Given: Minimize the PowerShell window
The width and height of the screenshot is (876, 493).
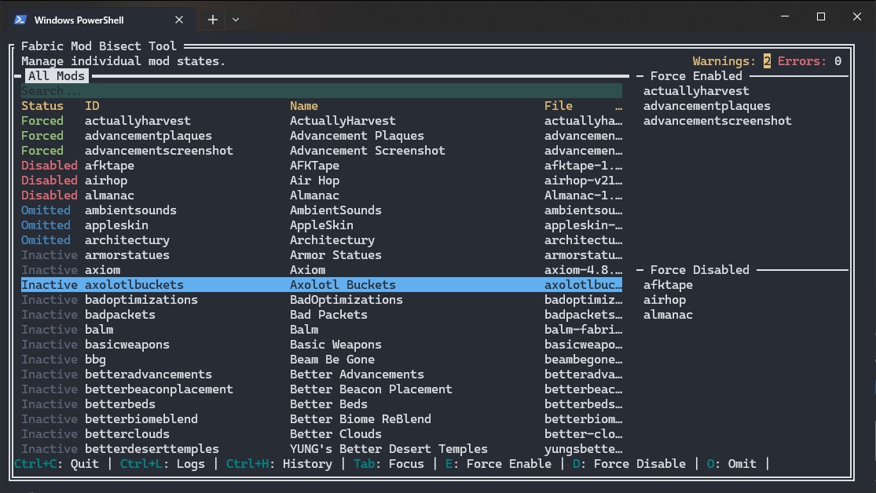Looking at the screenshot, I should (x=785, y=16).
